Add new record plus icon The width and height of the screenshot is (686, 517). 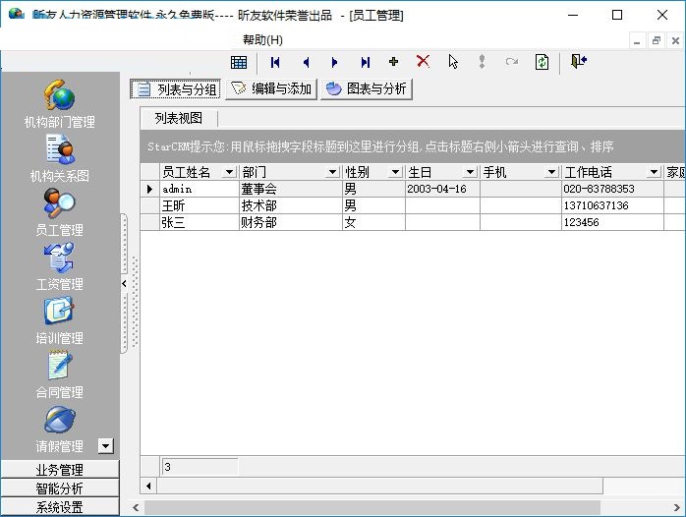click(393, 62)
